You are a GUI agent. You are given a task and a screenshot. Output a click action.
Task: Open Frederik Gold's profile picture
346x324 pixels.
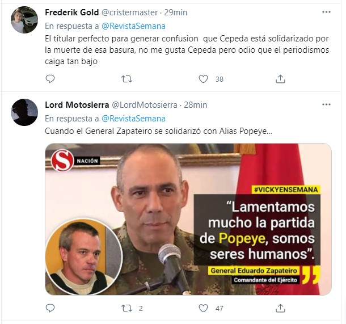click(x=24, y=20)
